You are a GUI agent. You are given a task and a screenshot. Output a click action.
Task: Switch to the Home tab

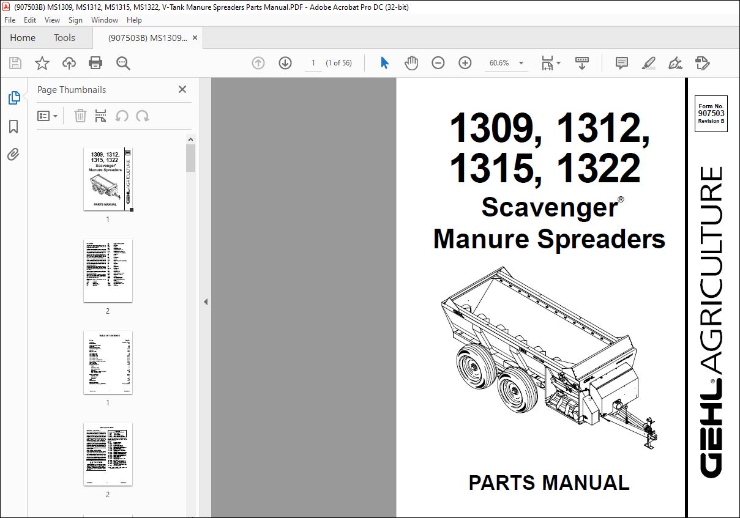[23, 37]
